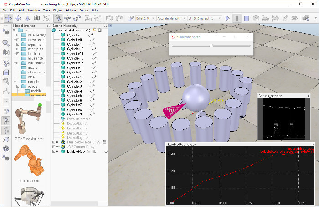This screenshot has height=207, width=319.
Task: Expand the bubbleRob tree node
Action: point(54,151)
